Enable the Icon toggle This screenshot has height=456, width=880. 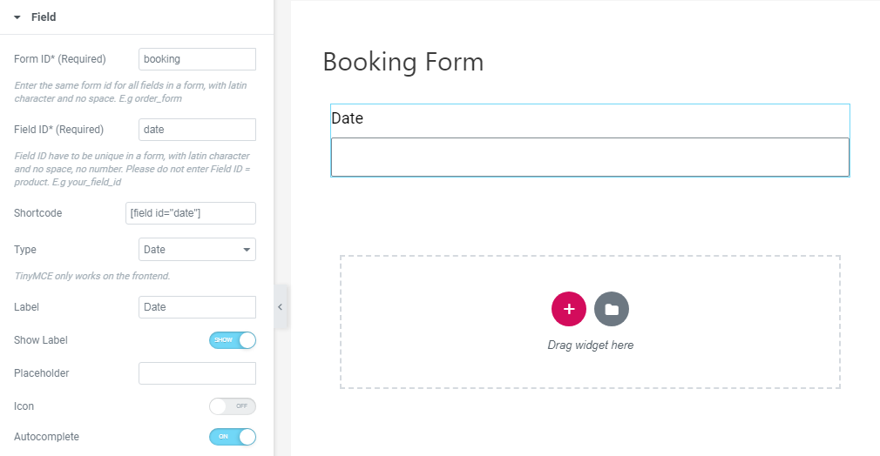pos(233,406)
